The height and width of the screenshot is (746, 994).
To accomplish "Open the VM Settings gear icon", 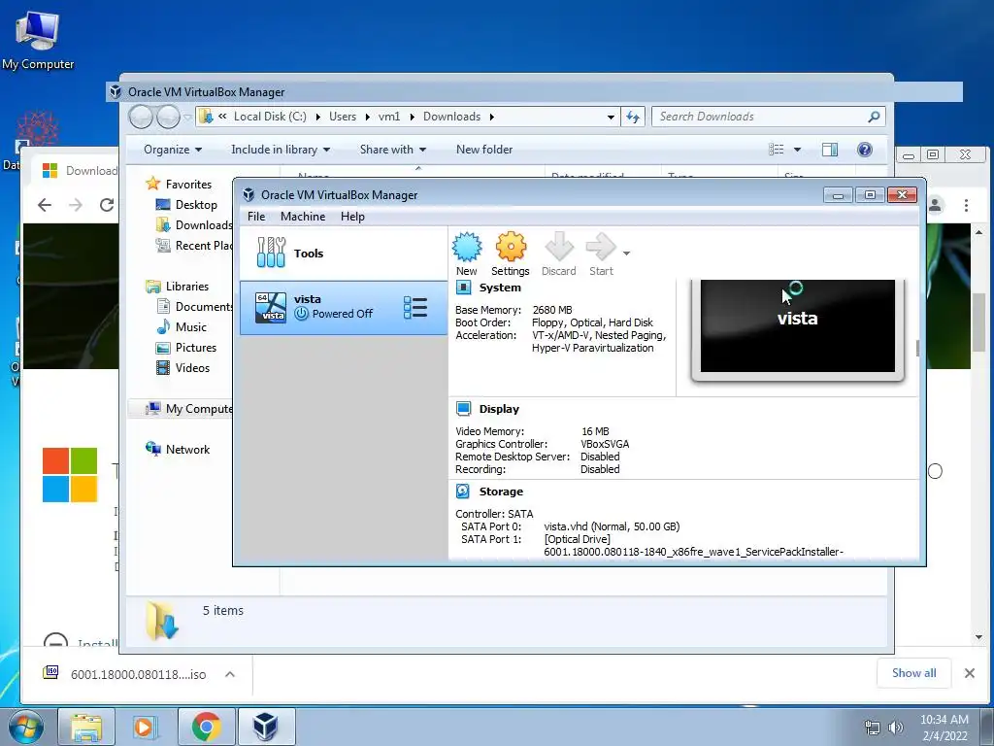I will tap(511, 254).
